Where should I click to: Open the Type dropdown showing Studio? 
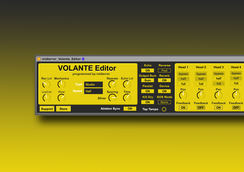point(93,85)
